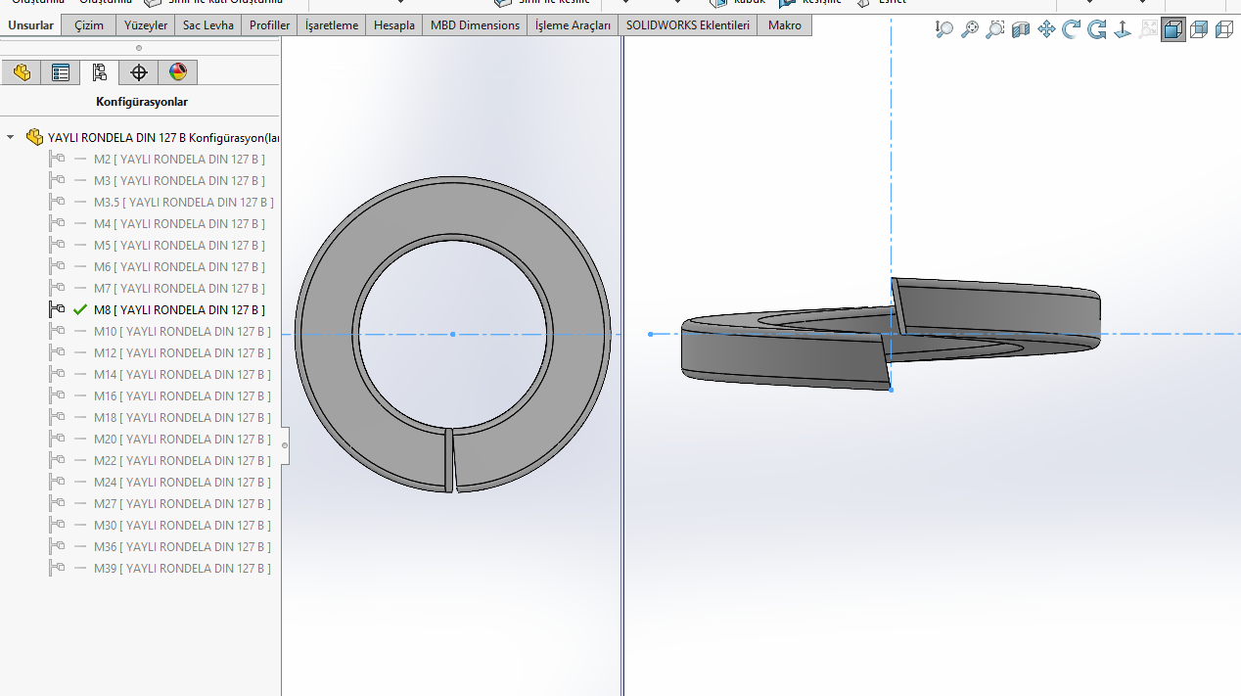Activate the Section View icon

[1021, 29]
